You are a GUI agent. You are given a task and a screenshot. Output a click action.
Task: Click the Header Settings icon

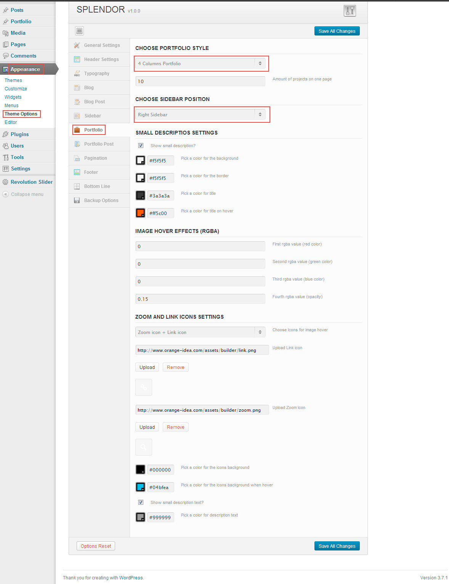(x=77, y=59)
